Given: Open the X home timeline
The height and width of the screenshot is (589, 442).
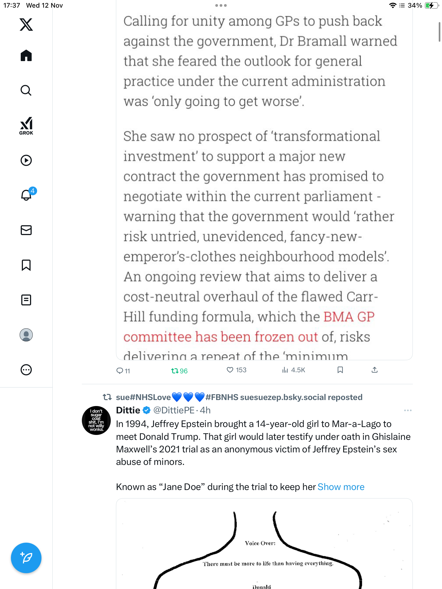Looking at the screenshot, I should coord(26,56).
